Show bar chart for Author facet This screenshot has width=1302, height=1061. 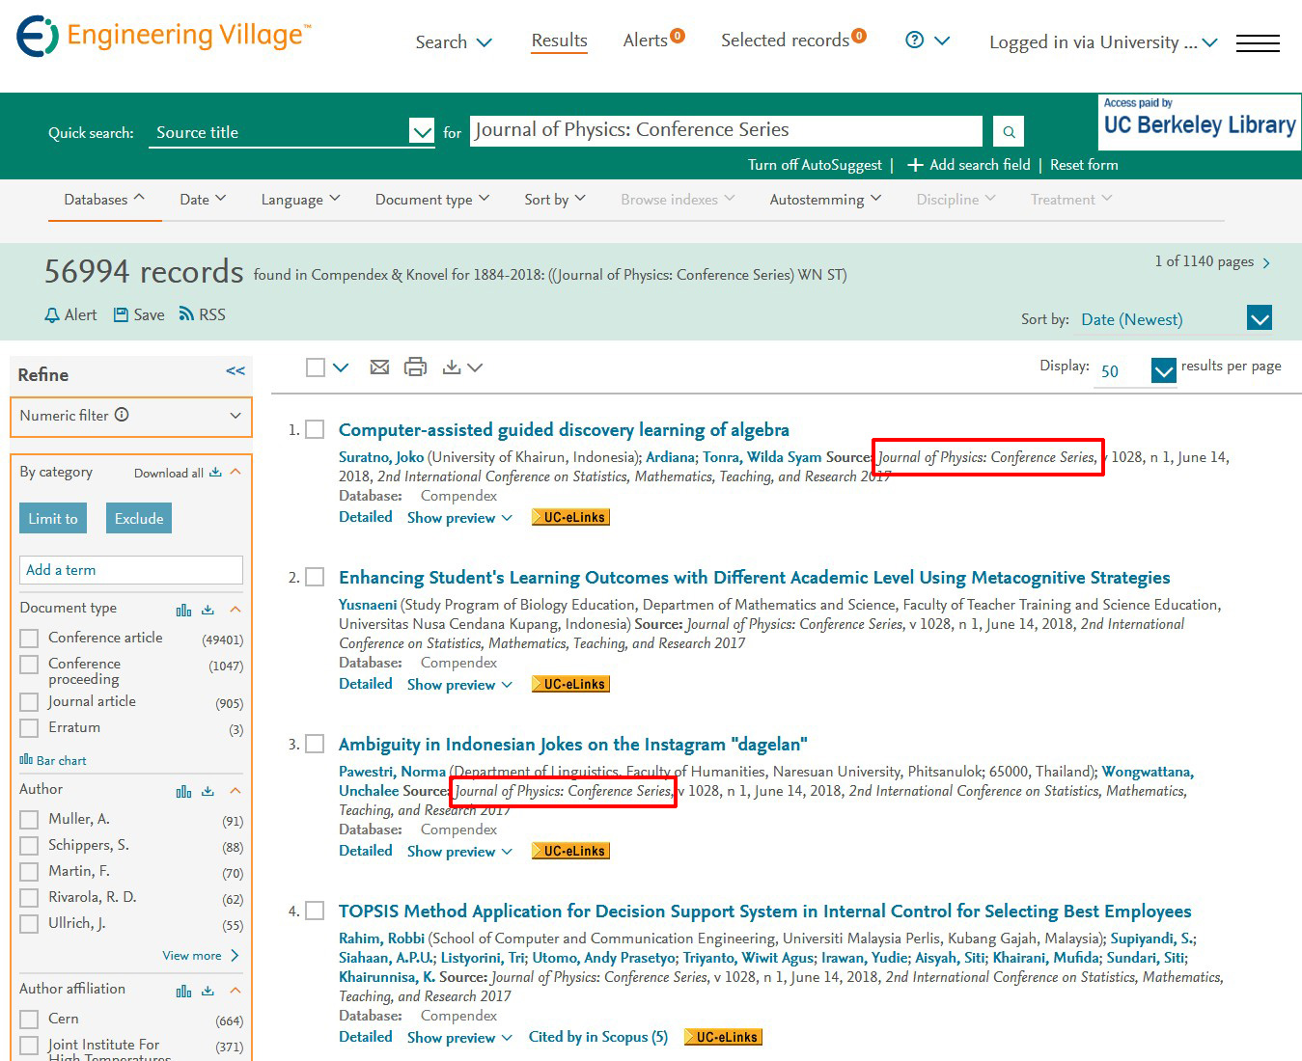tap(183, 791)
